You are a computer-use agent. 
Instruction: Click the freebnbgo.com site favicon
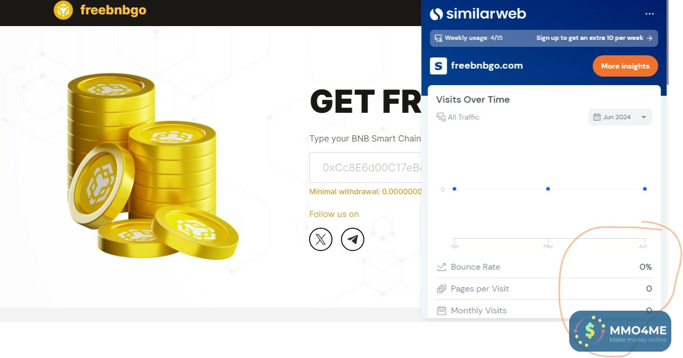pos(438,66)
